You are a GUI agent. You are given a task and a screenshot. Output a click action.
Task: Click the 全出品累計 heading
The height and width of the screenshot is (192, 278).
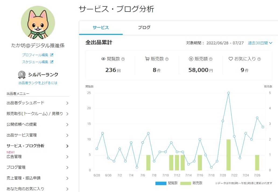[x=99, y=42]
